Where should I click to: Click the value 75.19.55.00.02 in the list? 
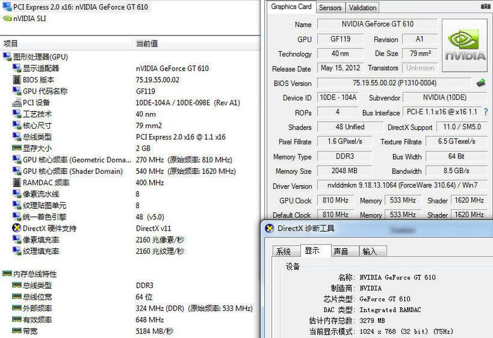coord(157,80)
